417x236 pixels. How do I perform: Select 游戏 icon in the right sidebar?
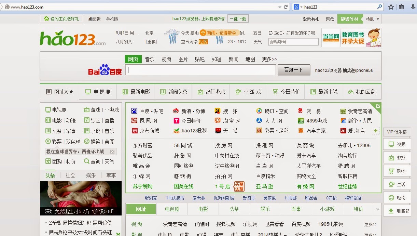(397, 158)
